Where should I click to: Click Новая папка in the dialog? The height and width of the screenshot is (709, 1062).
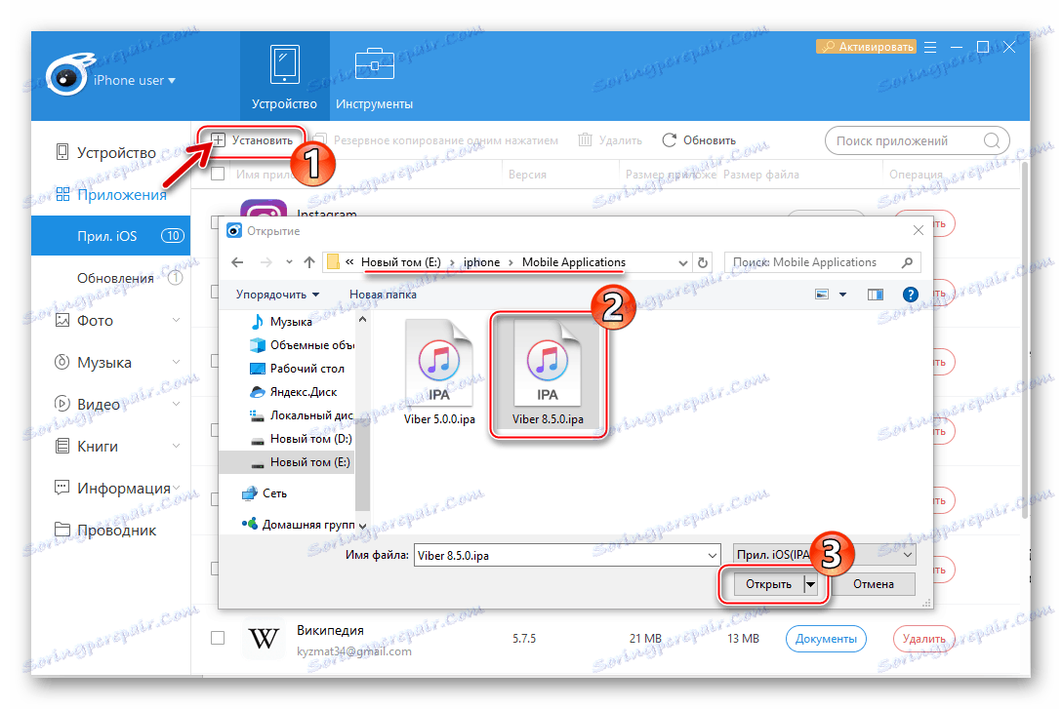(383, 295)
